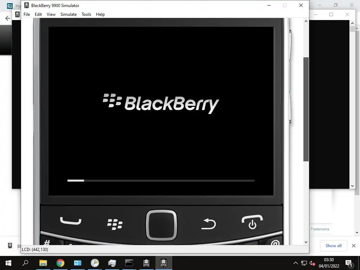Click the muted volume tray icon
This screenshot has width=360, height=270.
pyautogui.click(x=312, y=263)
